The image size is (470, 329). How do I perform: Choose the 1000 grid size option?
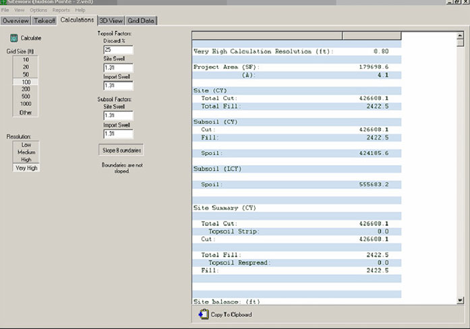26,104
